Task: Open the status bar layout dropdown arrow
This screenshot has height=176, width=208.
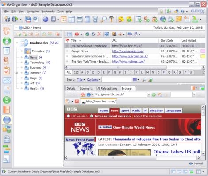Action: click(x=203, y=172)
